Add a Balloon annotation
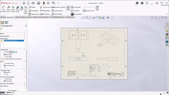Screen dimensions: 169x95 tap(32, 7)
